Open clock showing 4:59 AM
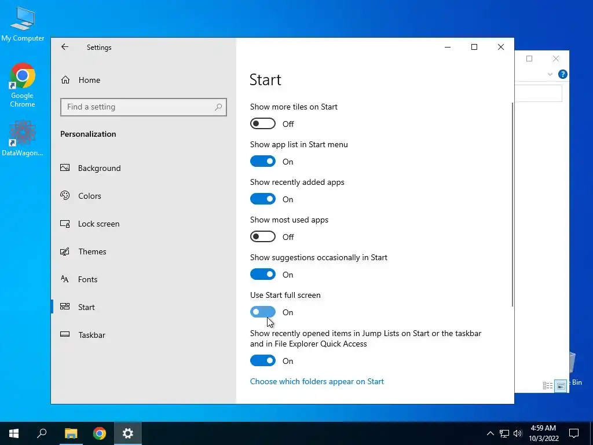 click(543, 433)
